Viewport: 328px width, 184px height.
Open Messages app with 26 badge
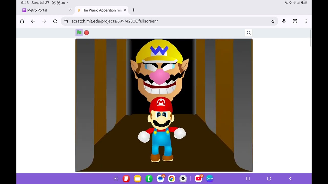click(x=161, y=178)
